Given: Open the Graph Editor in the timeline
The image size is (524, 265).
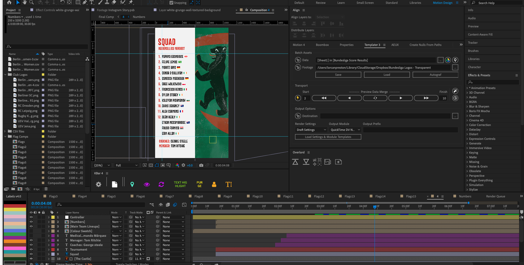Looking at the screenshot, I should point(184,205).
